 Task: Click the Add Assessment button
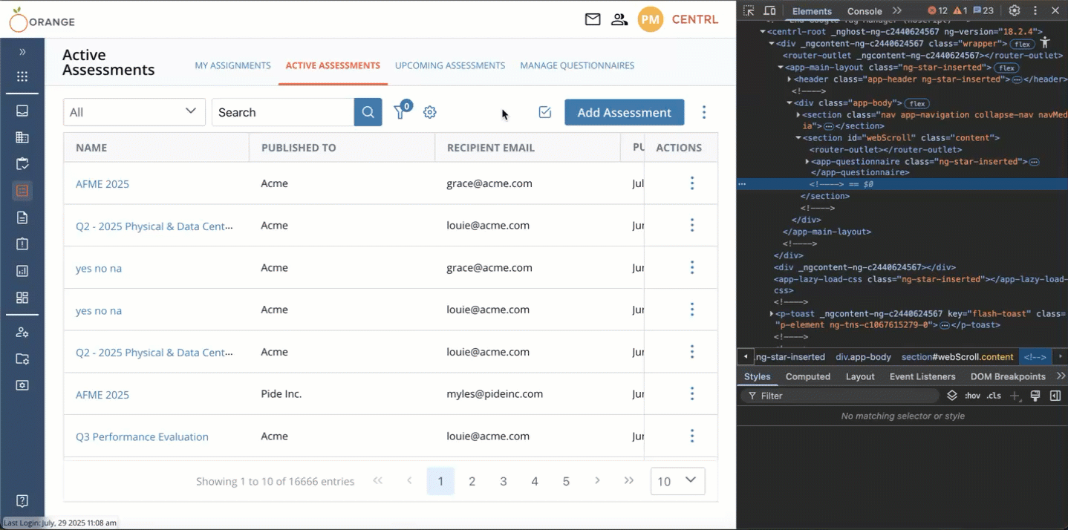pos(624,112)
